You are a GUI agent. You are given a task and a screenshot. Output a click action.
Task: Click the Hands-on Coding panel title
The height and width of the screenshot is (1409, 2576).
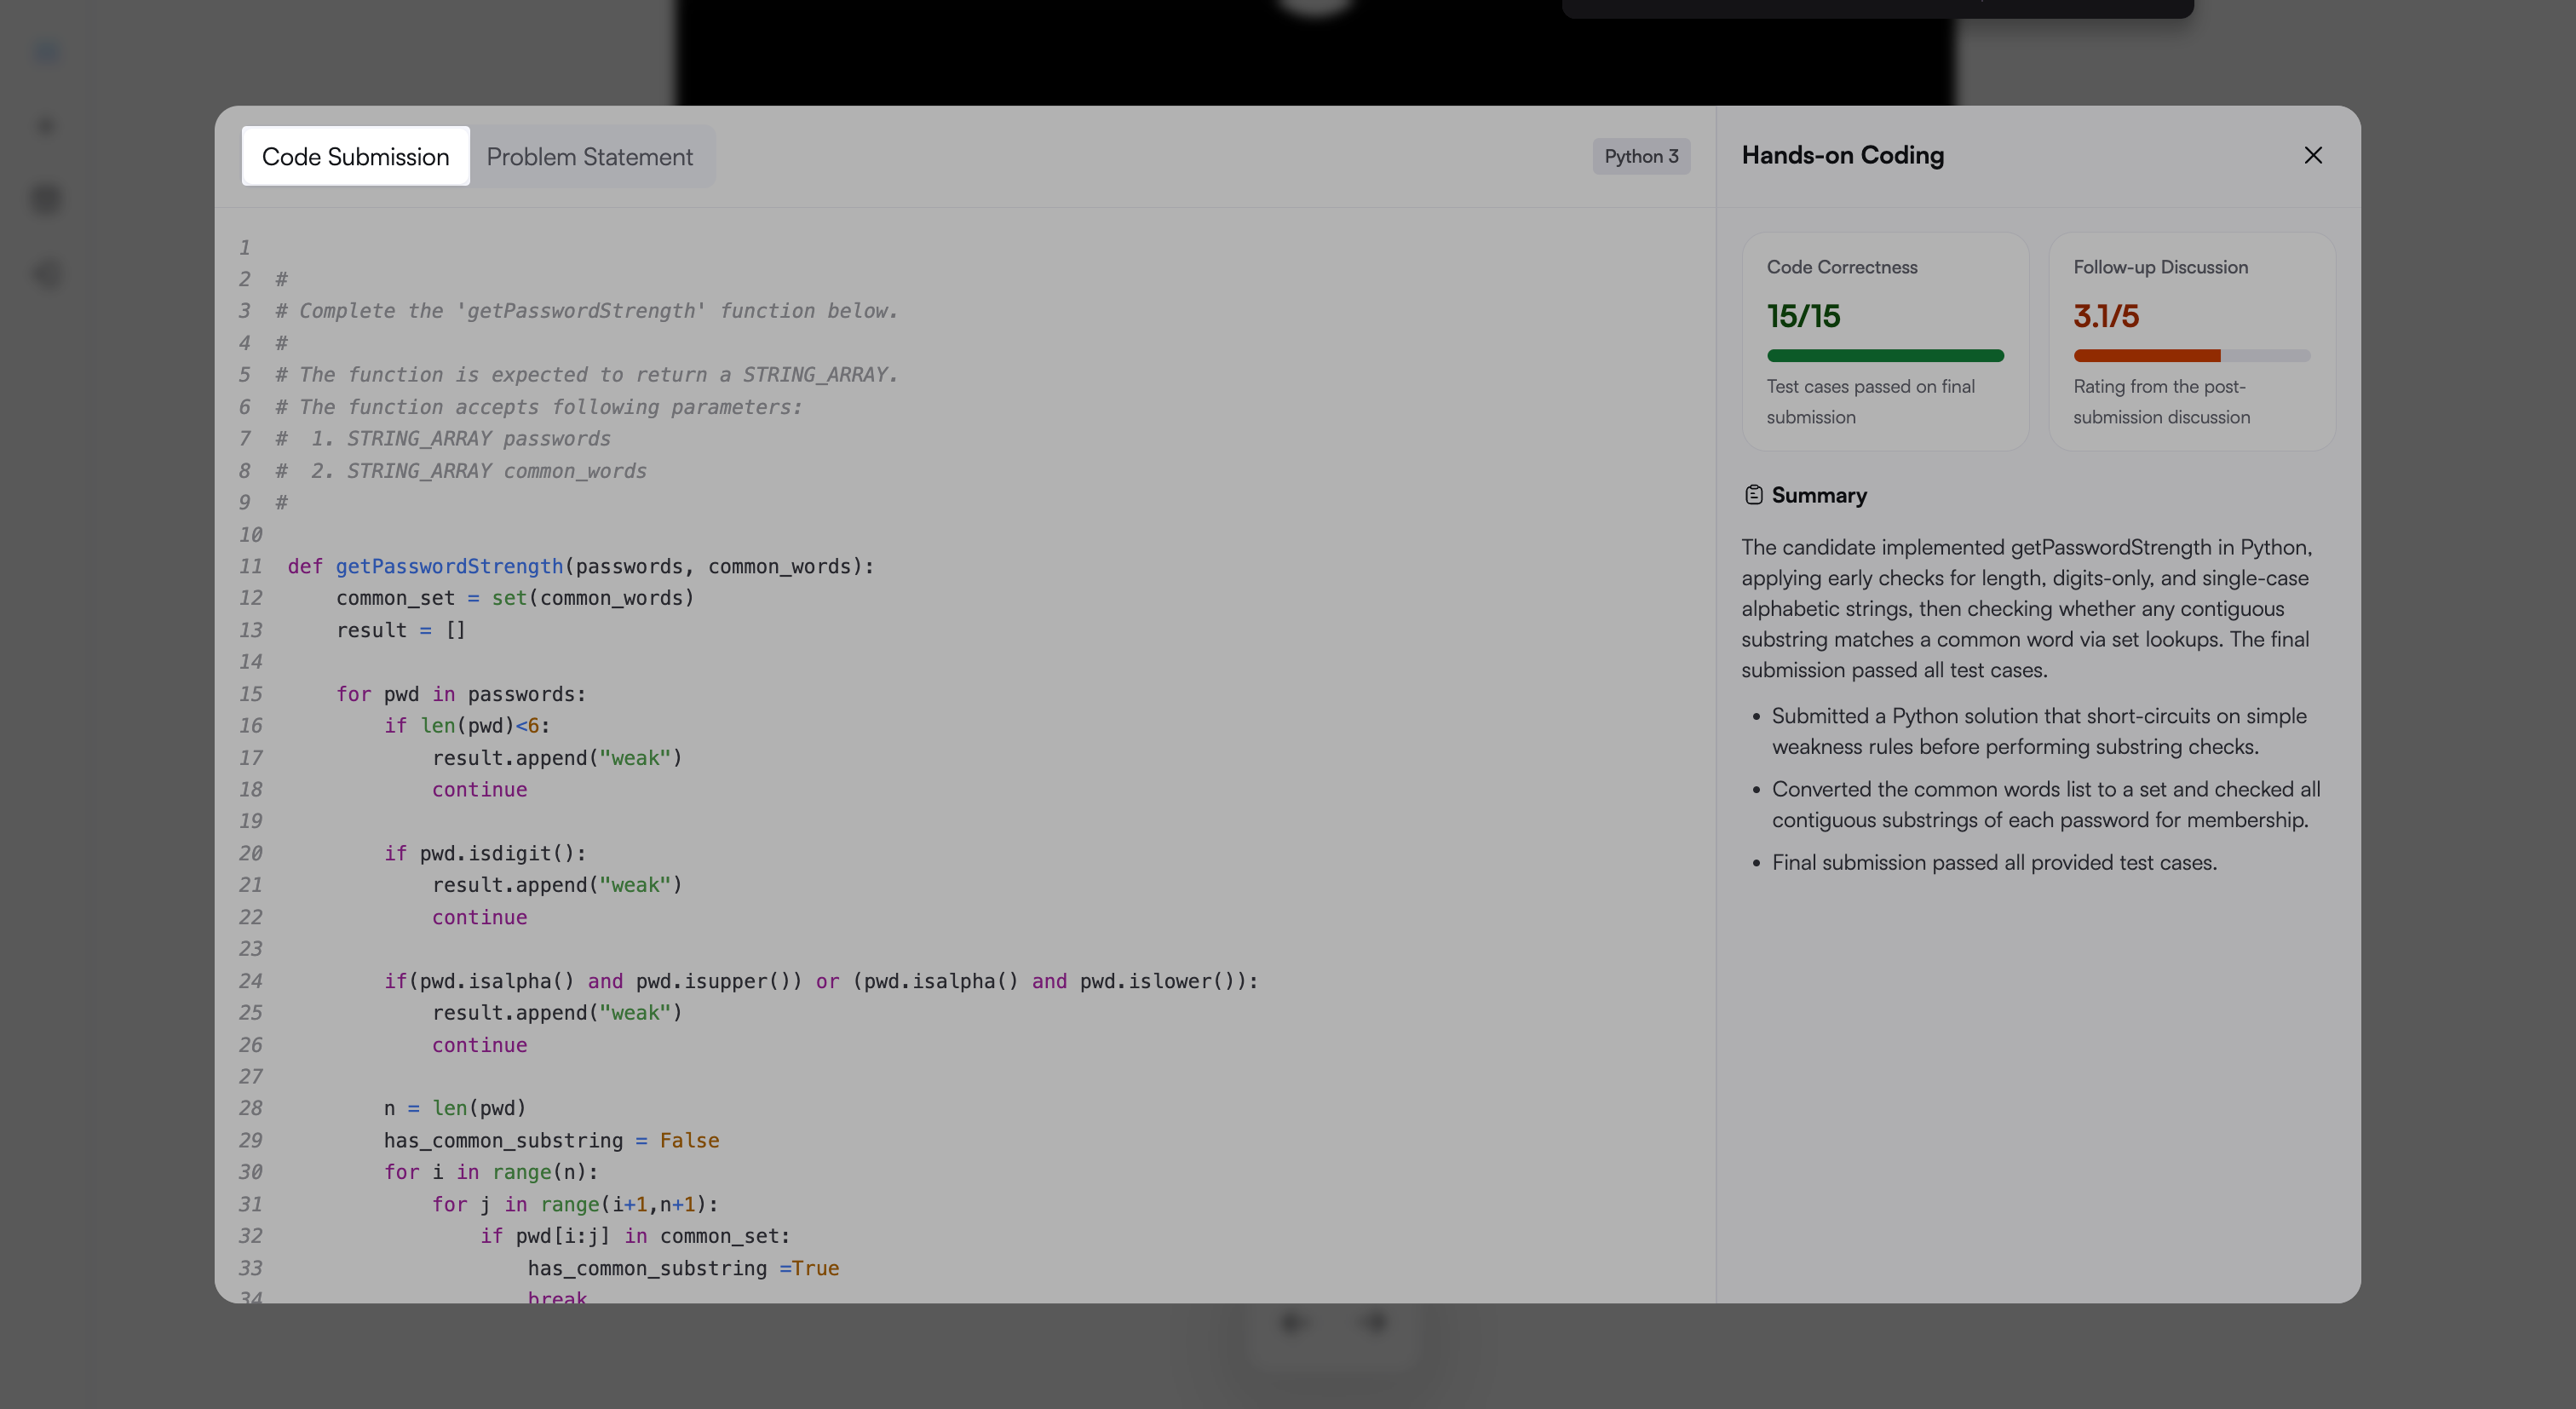click(1843, 155)
